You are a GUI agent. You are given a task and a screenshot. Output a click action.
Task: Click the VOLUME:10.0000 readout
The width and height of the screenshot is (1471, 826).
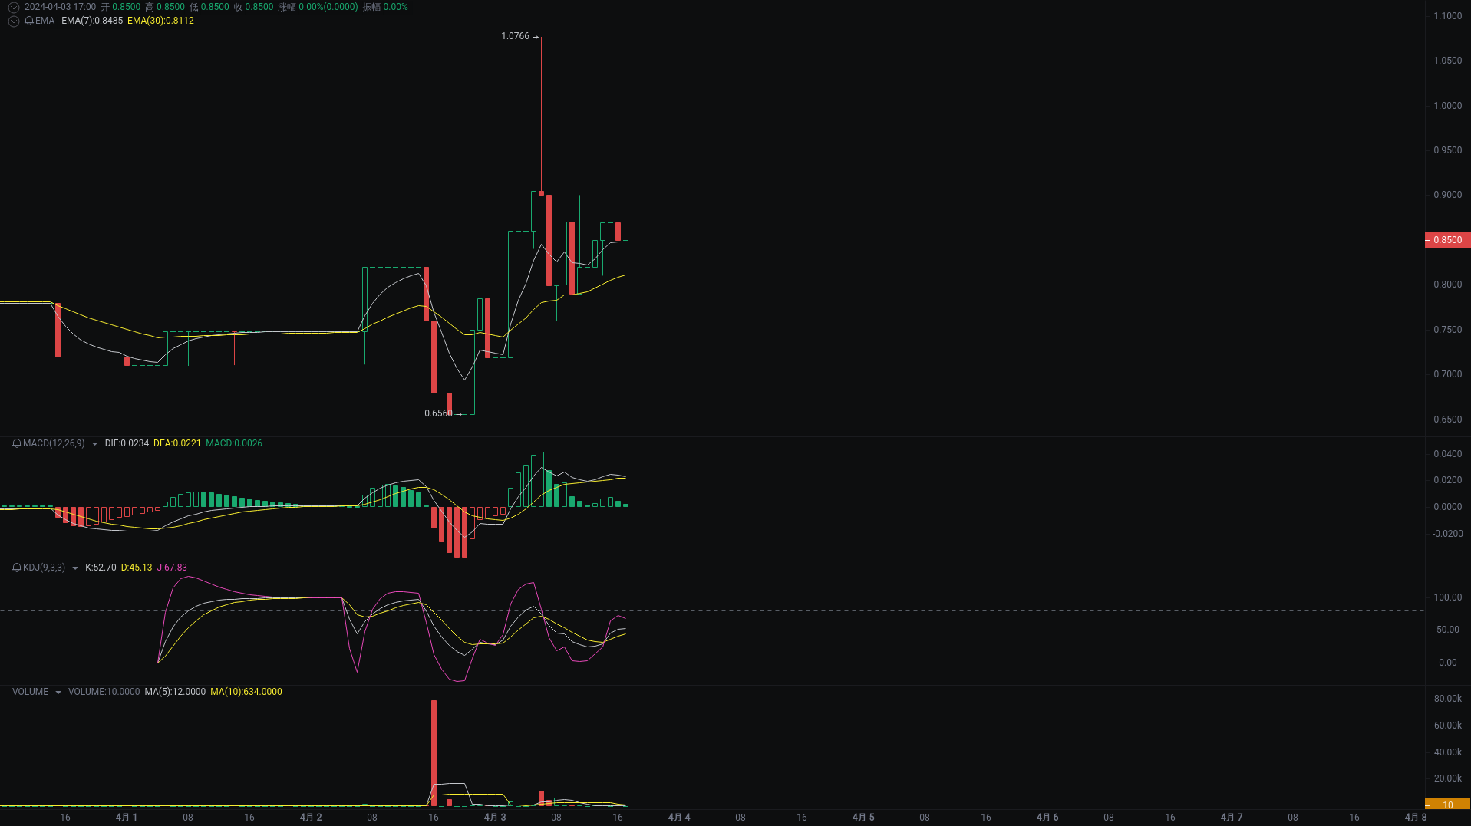tap(104, 692)
